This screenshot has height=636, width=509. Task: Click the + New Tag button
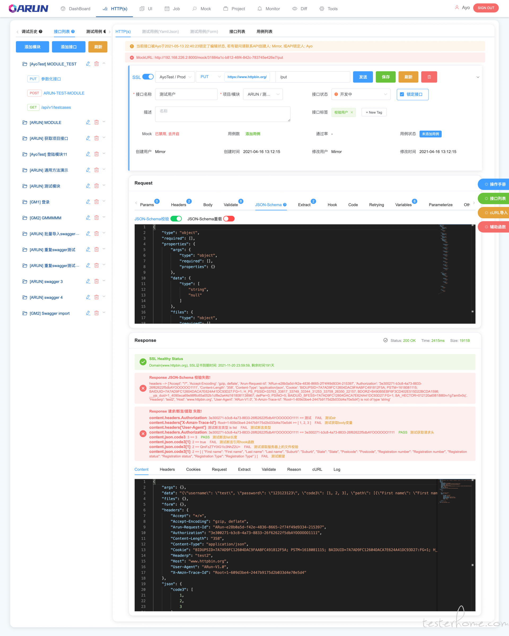click(x=374, y=112)
